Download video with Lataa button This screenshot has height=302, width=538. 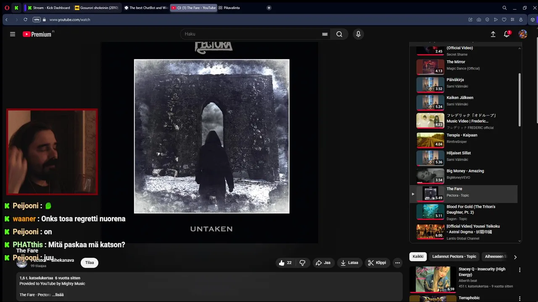(x=349, y=263)
